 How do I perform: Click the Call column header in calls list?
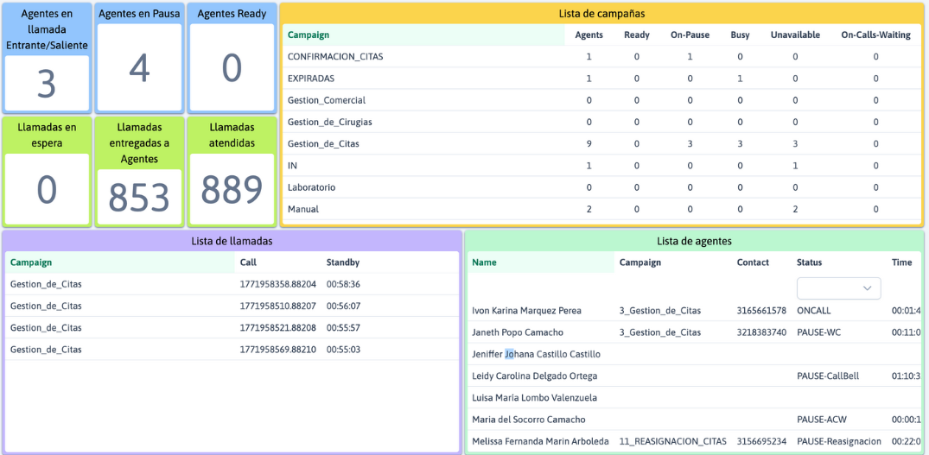pyautogui.click(x=248, y=262)
